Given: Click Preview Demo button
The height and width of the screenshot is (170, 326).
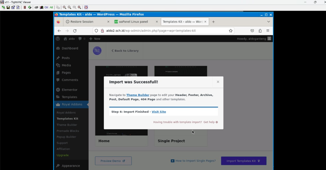Looking at the screenshot, I should [x=113, y=161].
